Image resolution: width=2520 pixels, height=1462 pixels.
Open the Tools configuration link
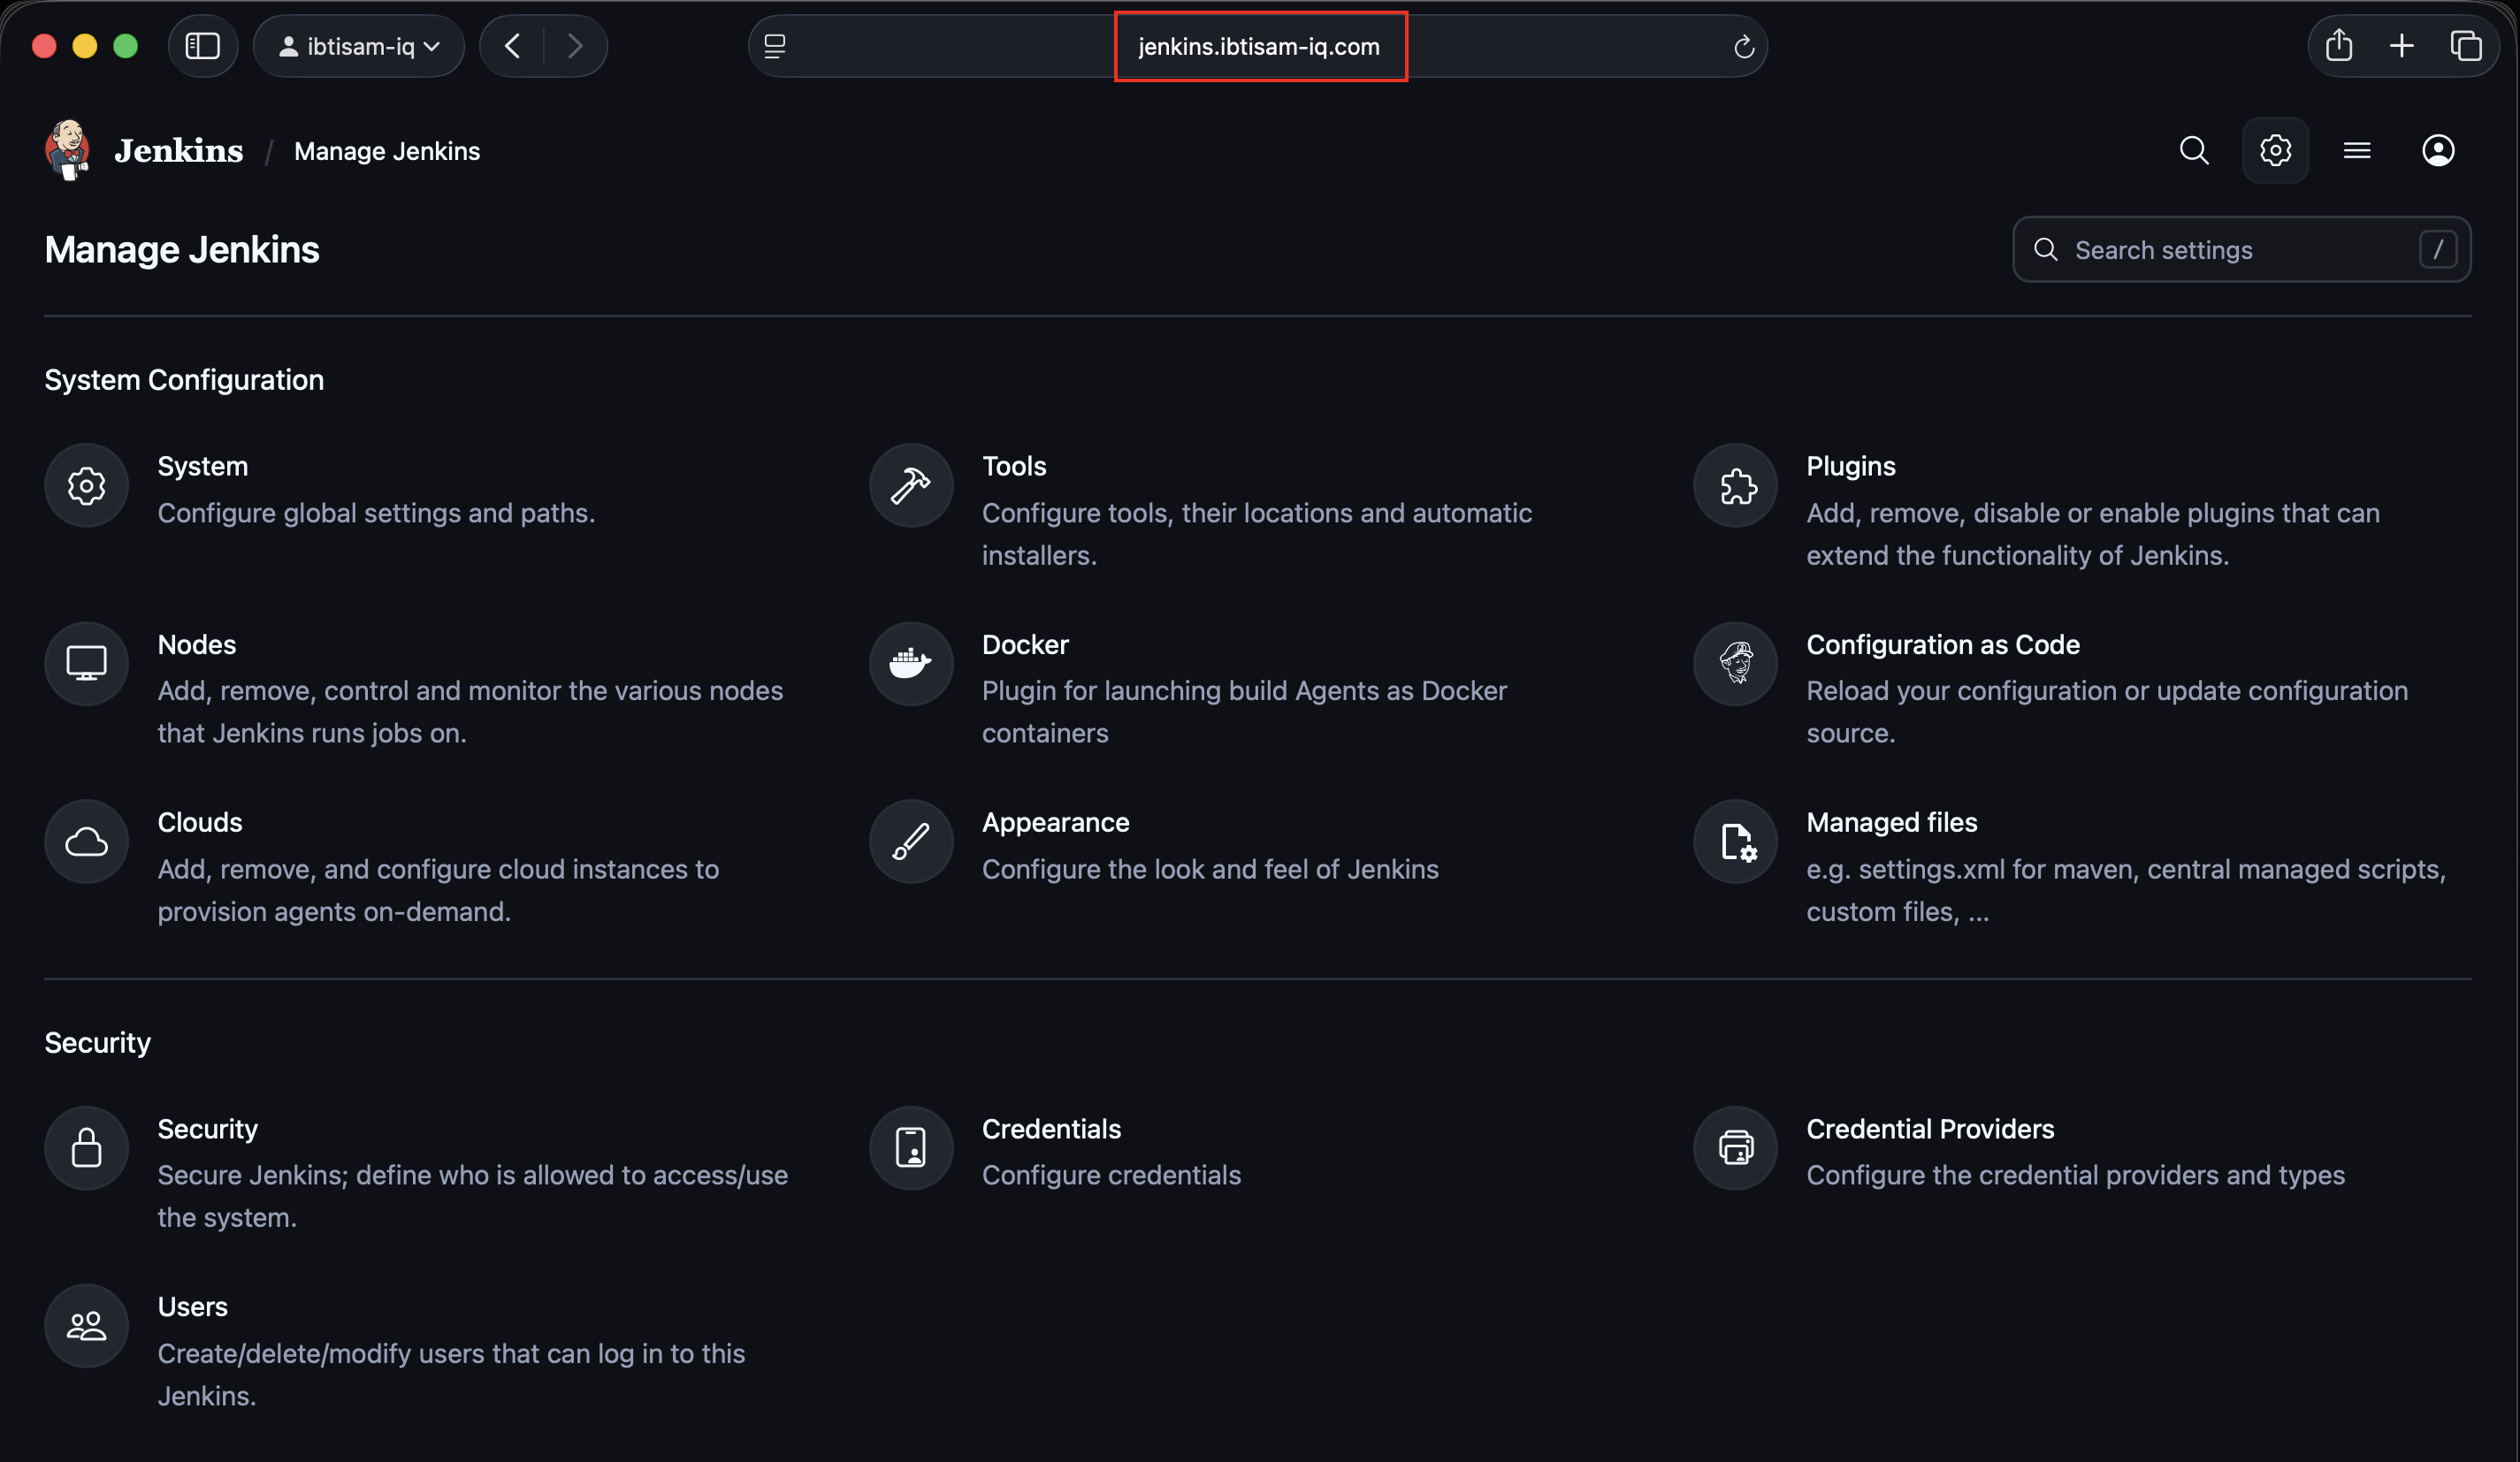click(1014, 466)
